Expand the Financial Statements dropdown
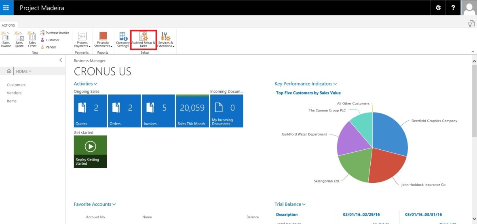 pyautogui.click(x=103, y=40)
